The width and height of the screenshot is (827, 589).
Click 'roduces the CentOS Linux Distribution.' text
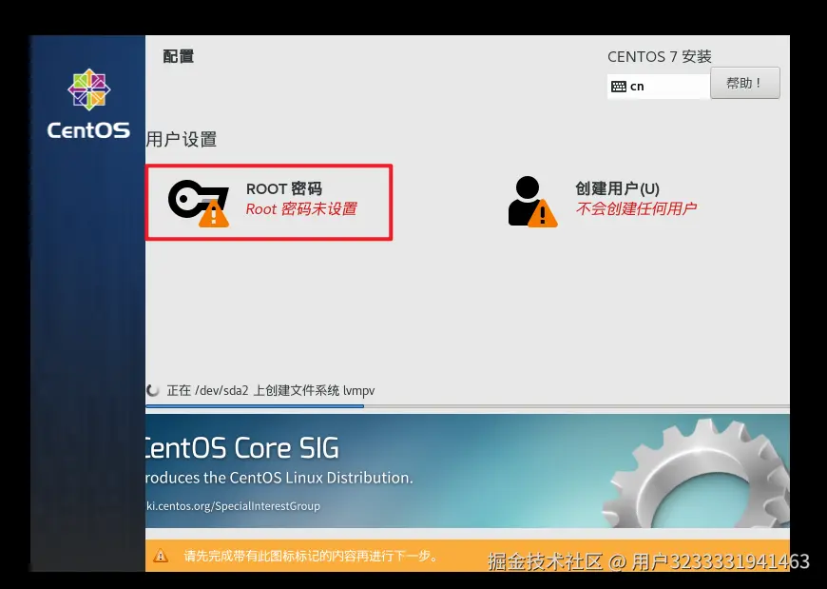point(279,478)
